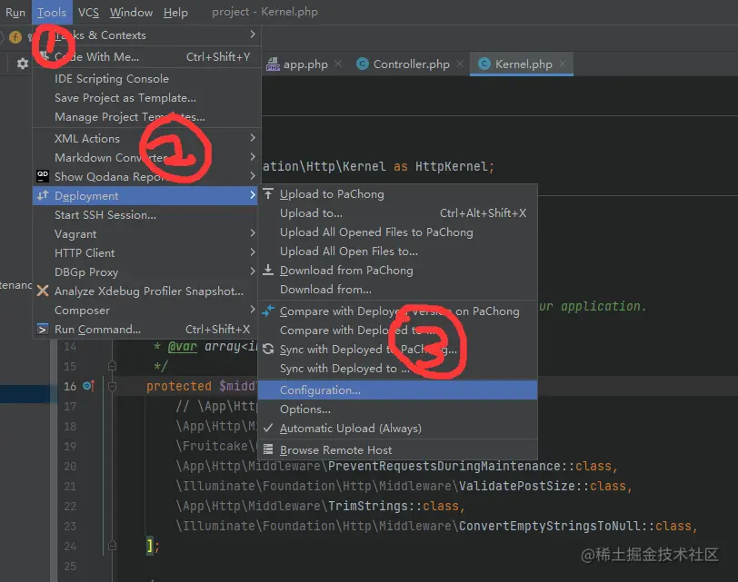Close the Kernel.php tab

(563, 64)
